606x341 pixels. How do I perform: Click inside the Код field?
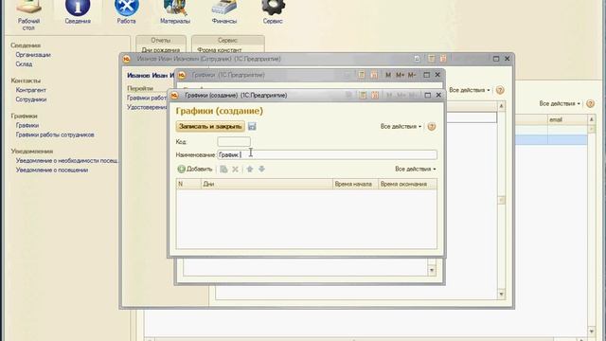[234, 142]
